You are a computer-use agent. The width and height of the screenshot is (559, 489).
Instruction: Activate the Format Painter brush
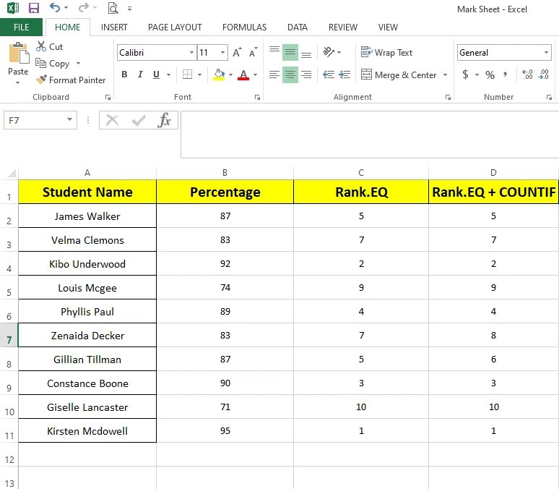pyautogui.click(x=71, y=80)
